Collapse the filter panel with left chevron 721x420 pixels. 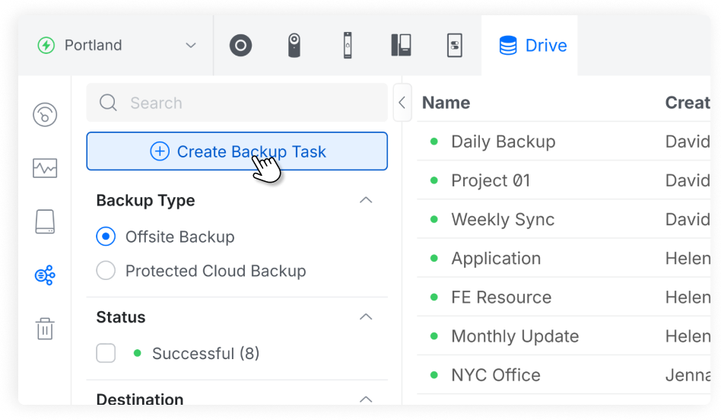pos(402,103)
